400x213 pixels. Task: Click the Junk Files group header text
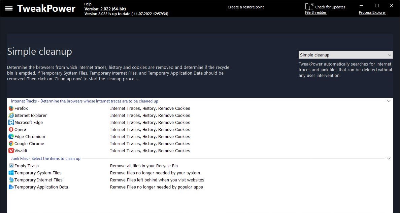(x=46, y=159)
